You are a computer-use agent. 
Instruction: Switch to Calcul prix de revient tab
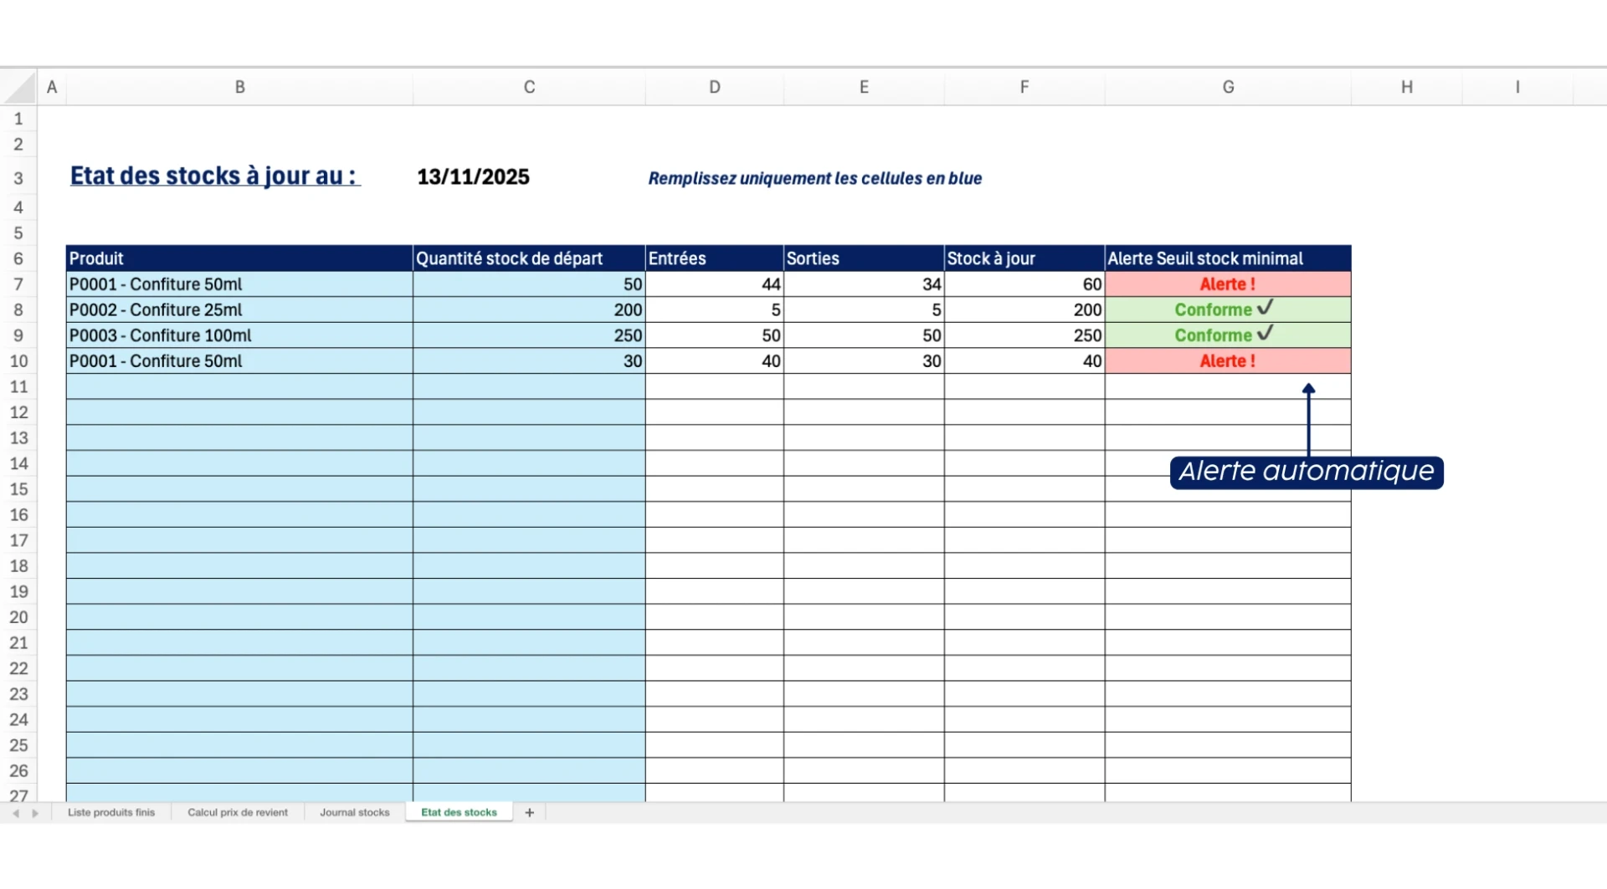(x=238, y=812)
